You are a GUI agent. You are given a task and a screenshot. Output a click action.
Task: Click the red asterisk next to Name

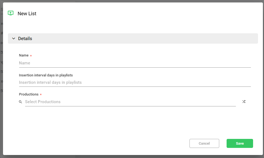pyautogui.click(x=31, y=56)
